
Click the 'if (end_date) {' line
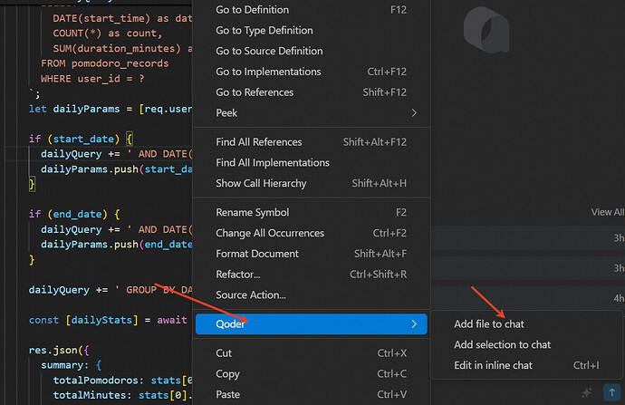(74, 215)
